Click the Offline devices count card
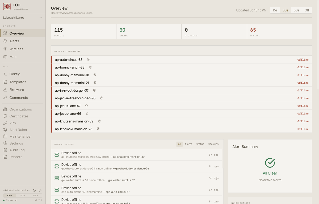The height and width of the screenshot is (204, 319). pos(279,32)
